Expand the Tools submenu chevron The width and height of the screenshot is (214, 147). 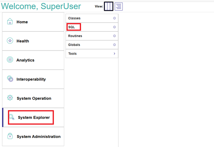coord(115,53)
